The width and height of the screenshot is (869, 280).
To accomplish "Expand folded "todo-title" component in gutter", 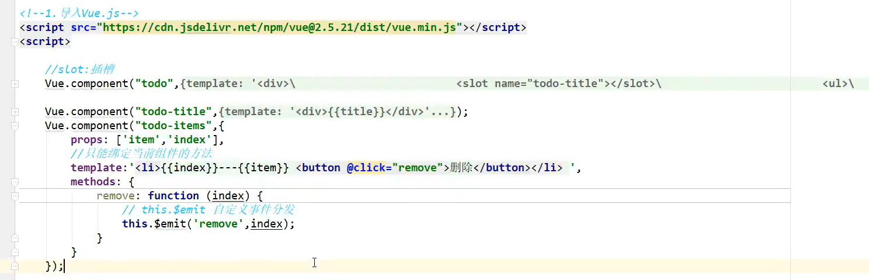I will (15, 112).
